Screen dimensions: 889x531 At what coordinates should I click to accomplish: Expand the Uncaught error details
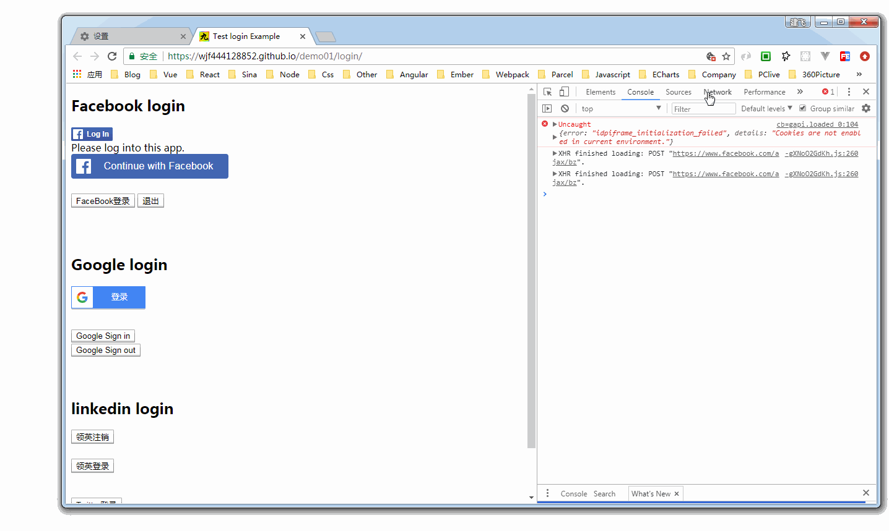tap(554, 124)
